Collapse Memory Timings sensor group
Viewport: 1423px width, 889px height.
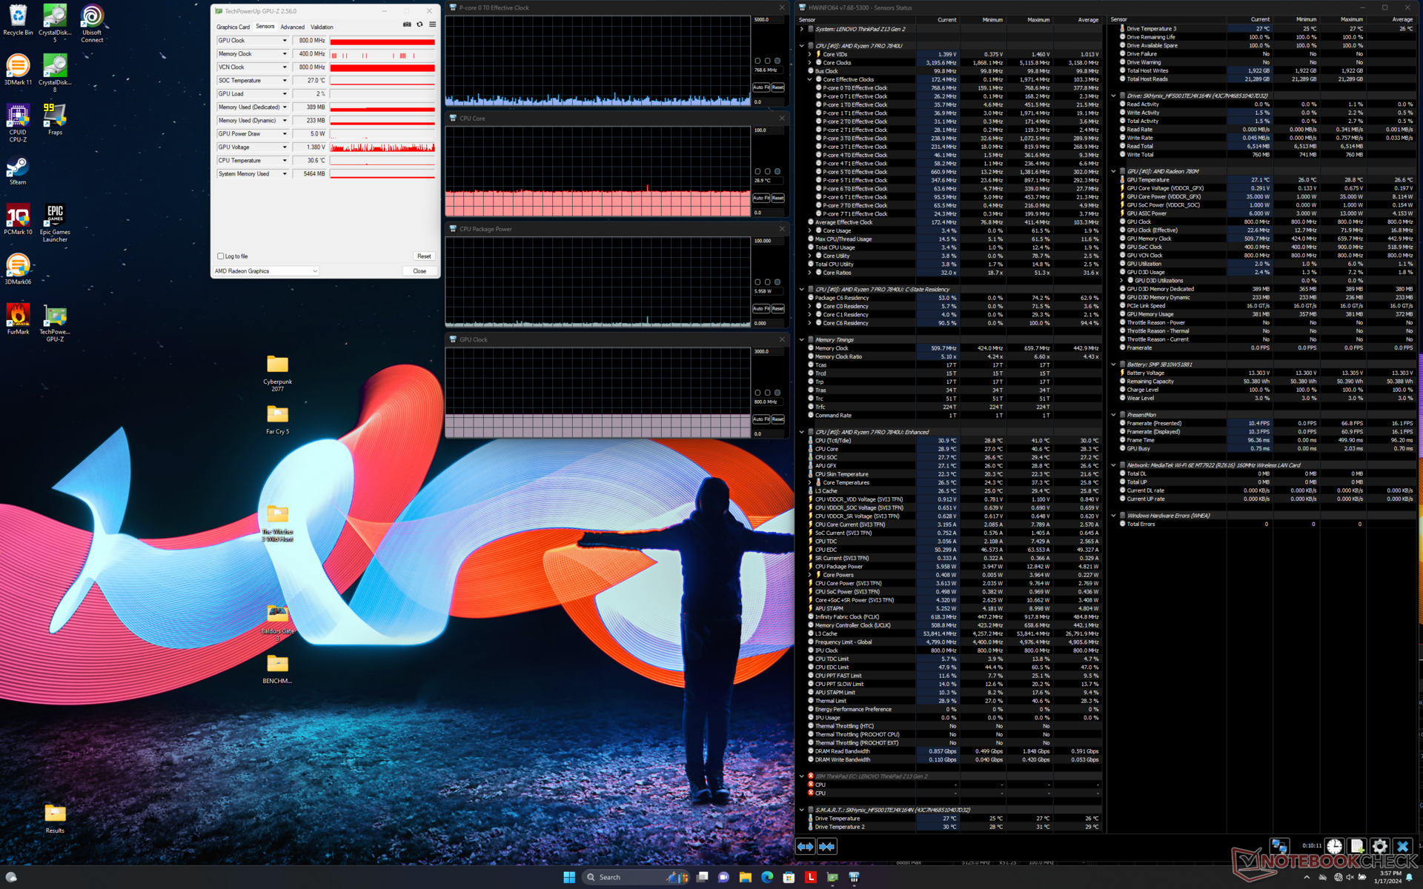[802, 340]
